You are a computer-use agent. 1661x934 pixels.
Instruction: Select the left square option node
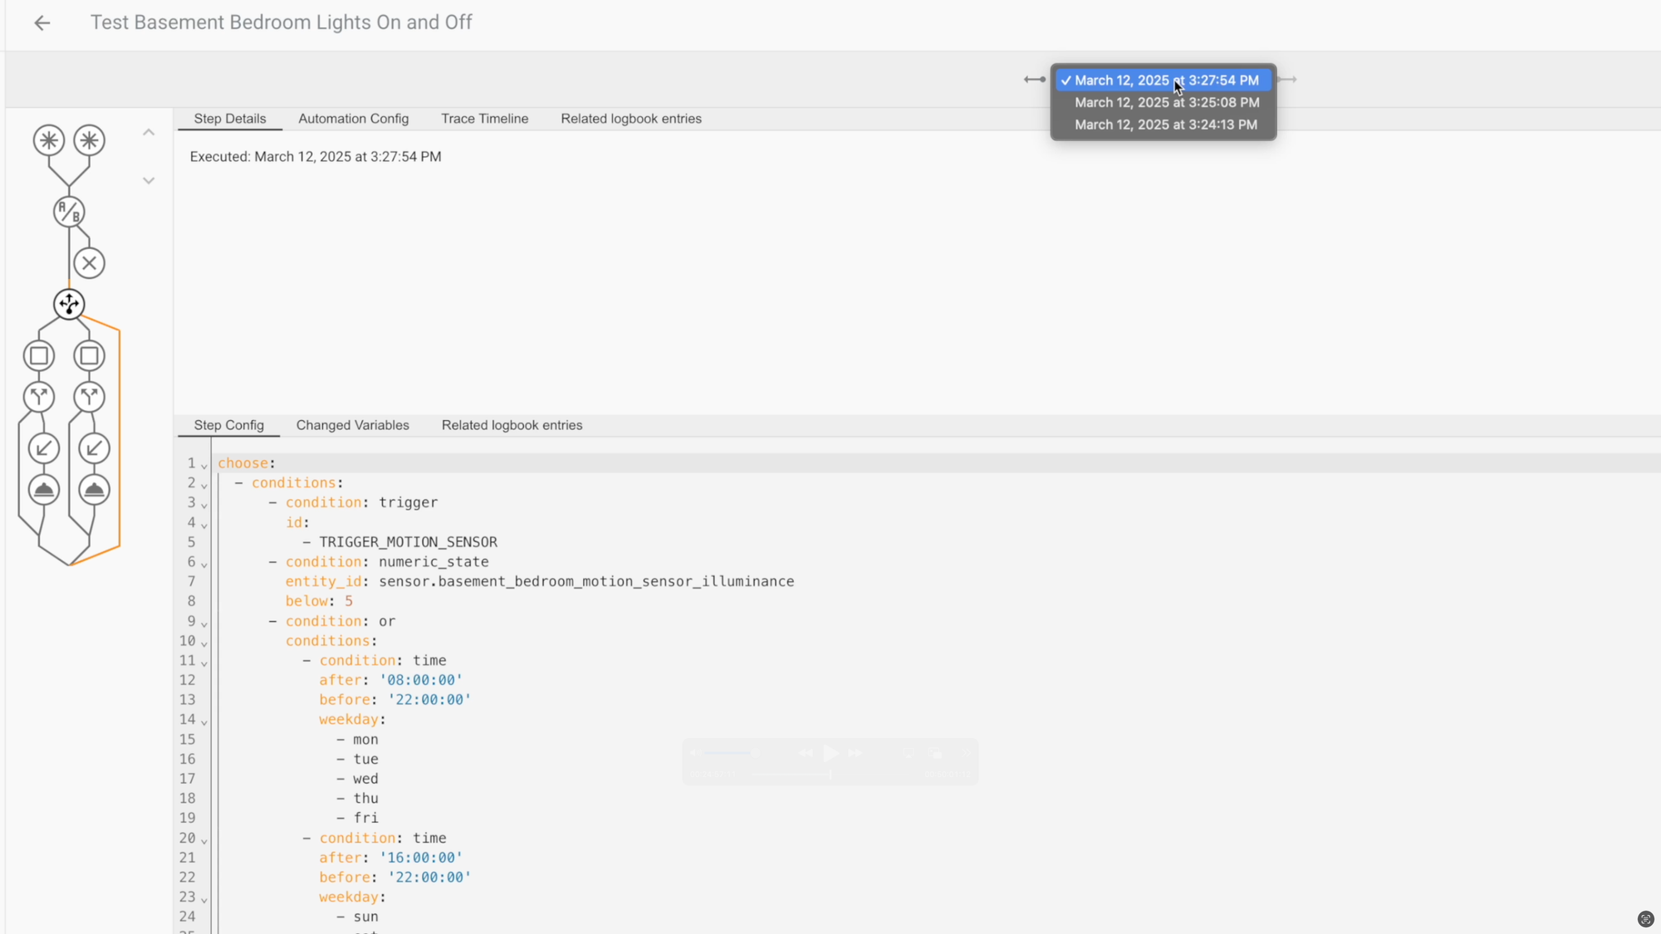pyautogui.click(x=39, y=356)
